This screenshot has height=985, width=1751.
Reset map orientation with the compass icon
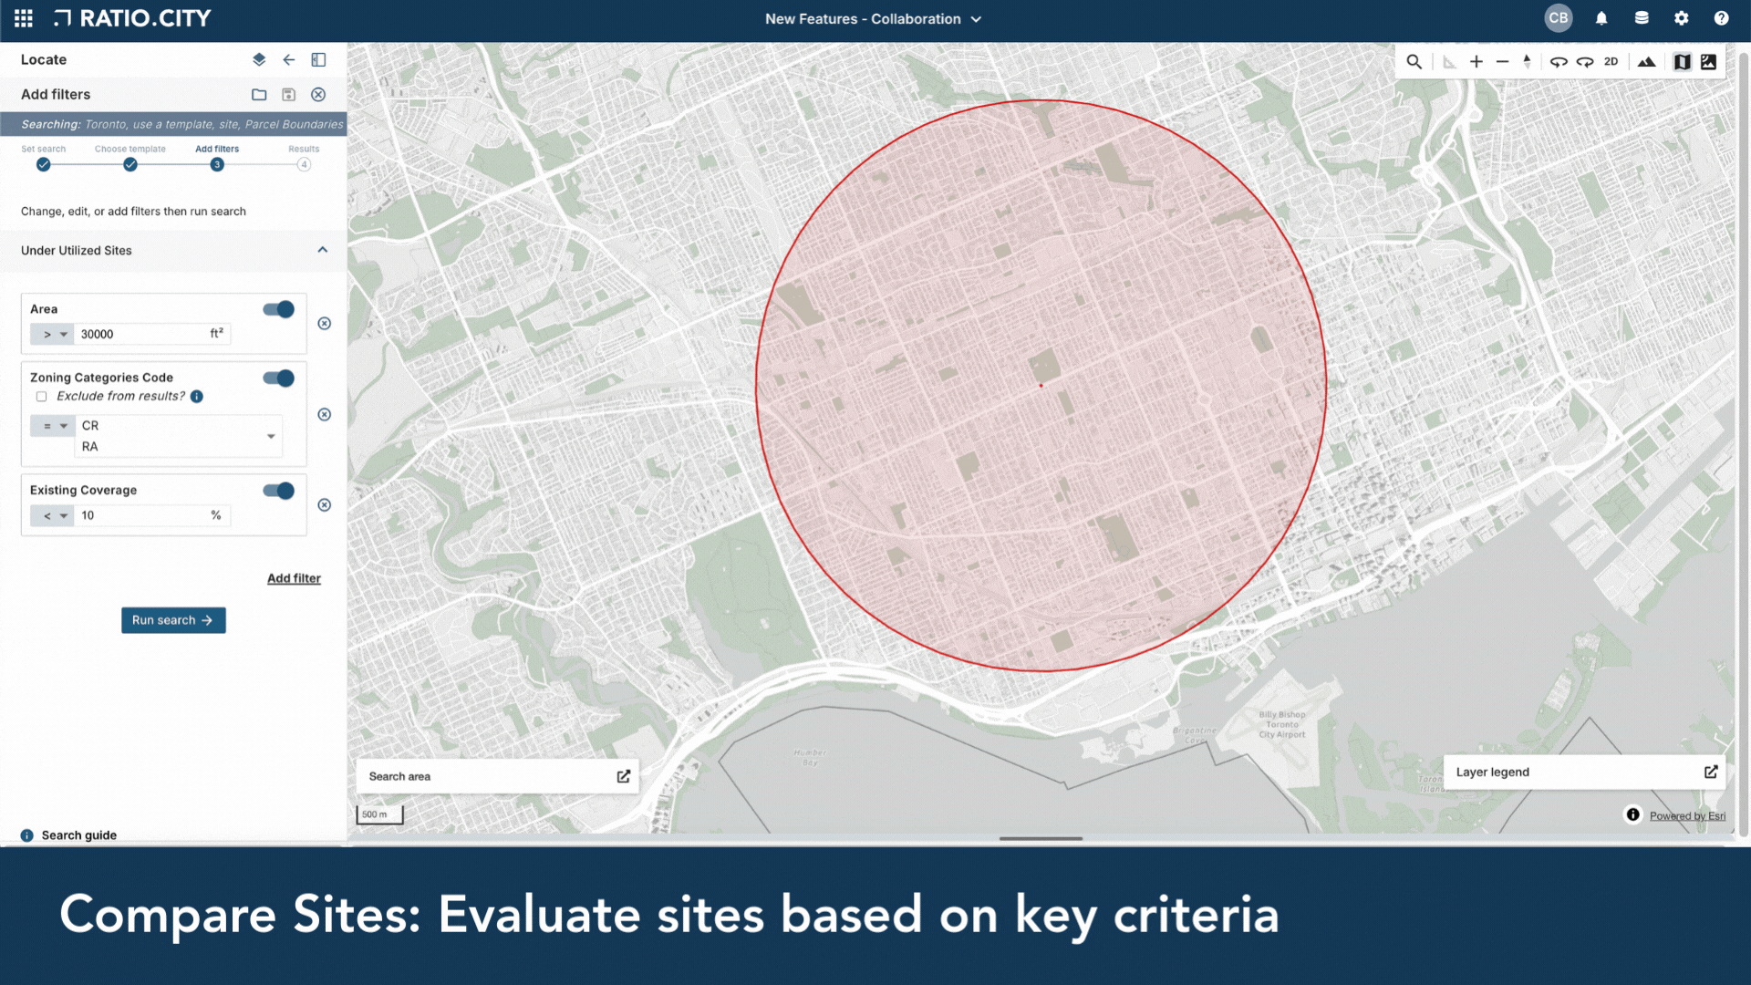click(1527, 62)
